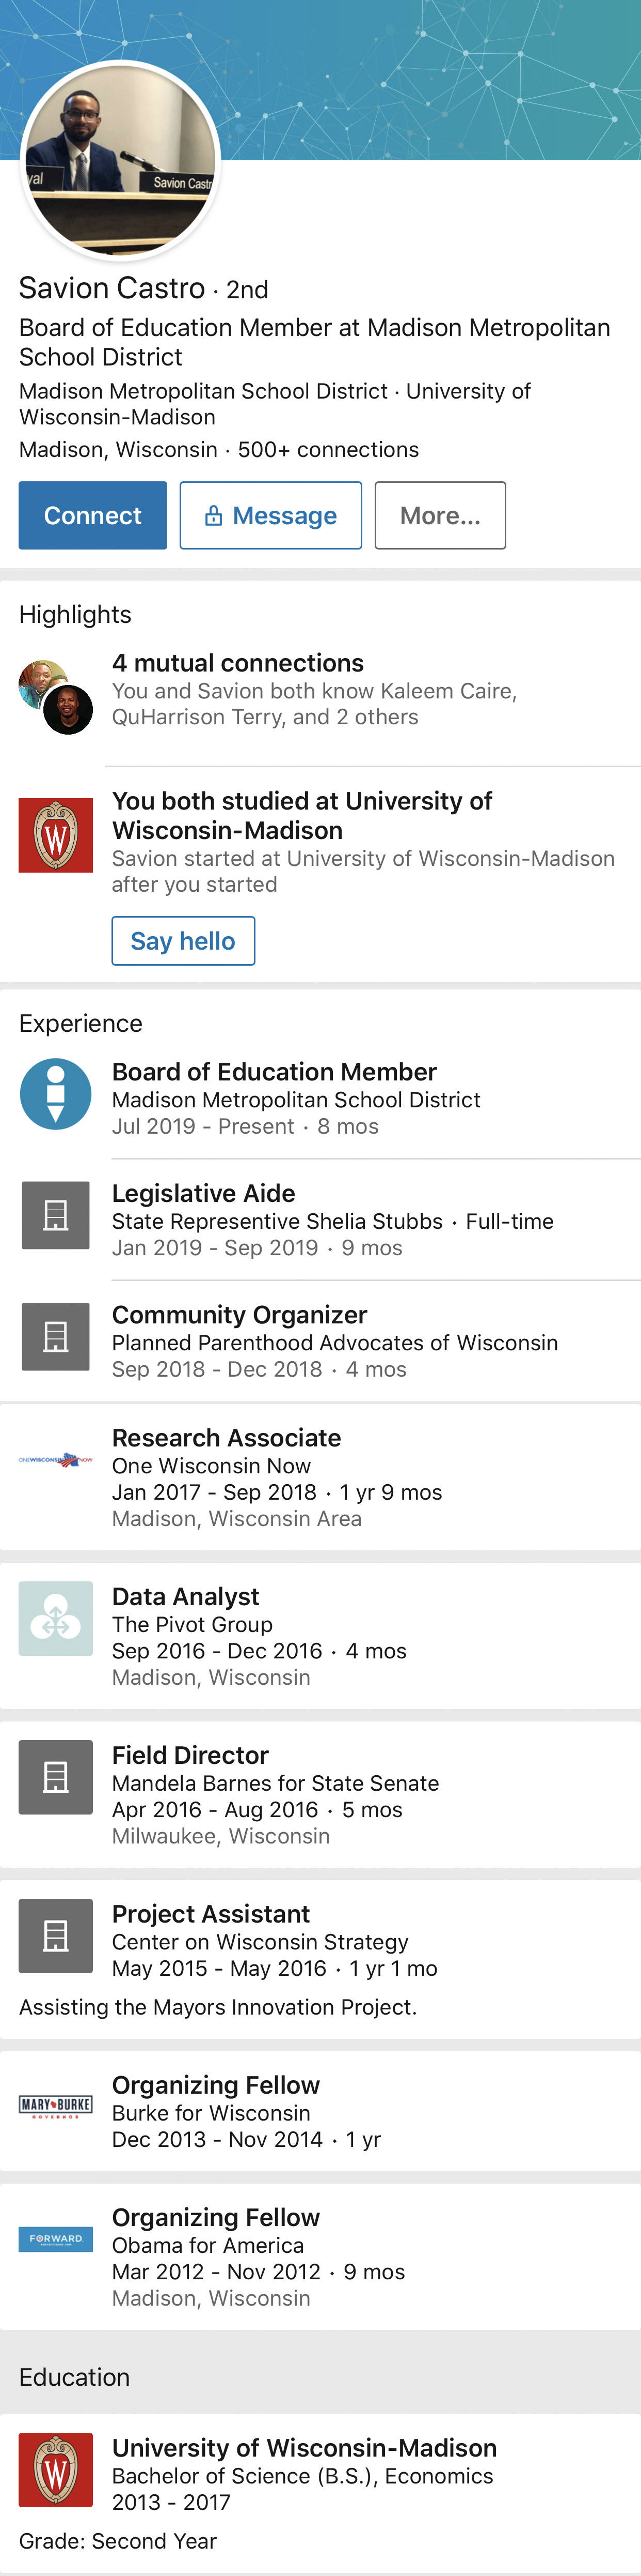The image size is (641, 2576).
Task: Open Planned Parenthood Advocates placeholder icon
Action: [x=56, y=1336]
